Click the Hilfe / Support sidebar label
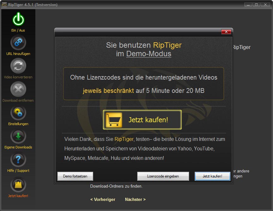This screenshot has width=273, height=211. pos(18,171)
